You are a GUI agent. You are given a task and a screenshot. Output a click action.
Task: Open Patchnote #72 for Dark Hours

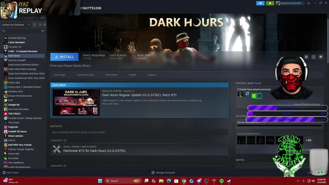(x=94, y=151)
